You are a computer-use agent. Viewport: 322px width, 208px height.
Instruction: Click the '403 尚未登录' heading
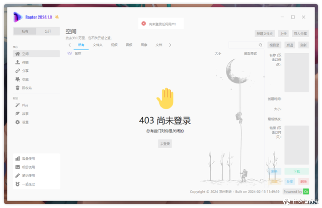[x=165, y=121]
